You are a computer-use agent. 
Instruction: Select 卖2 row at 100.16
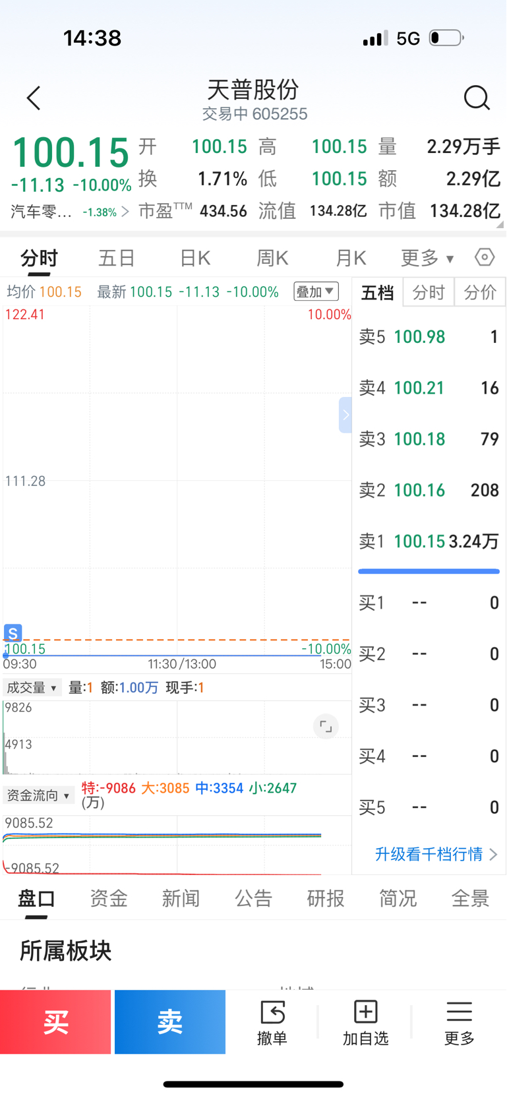[429, 490]
